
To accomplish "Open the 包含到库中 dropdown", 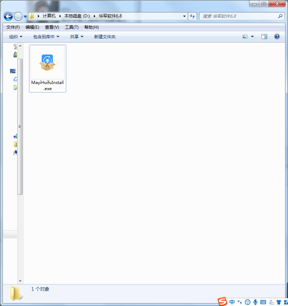I will coord(46,37).
